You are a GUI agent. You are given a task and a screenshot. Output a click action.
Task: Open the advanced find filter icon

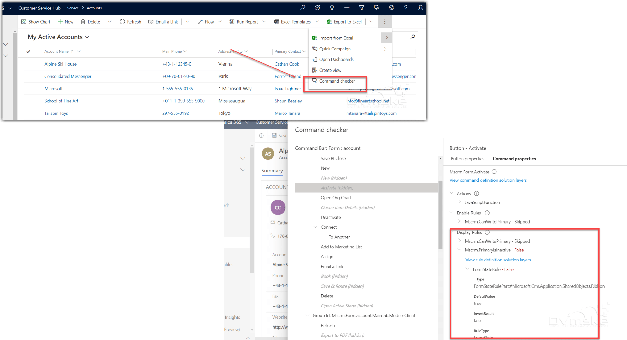(x=361, y=8)
